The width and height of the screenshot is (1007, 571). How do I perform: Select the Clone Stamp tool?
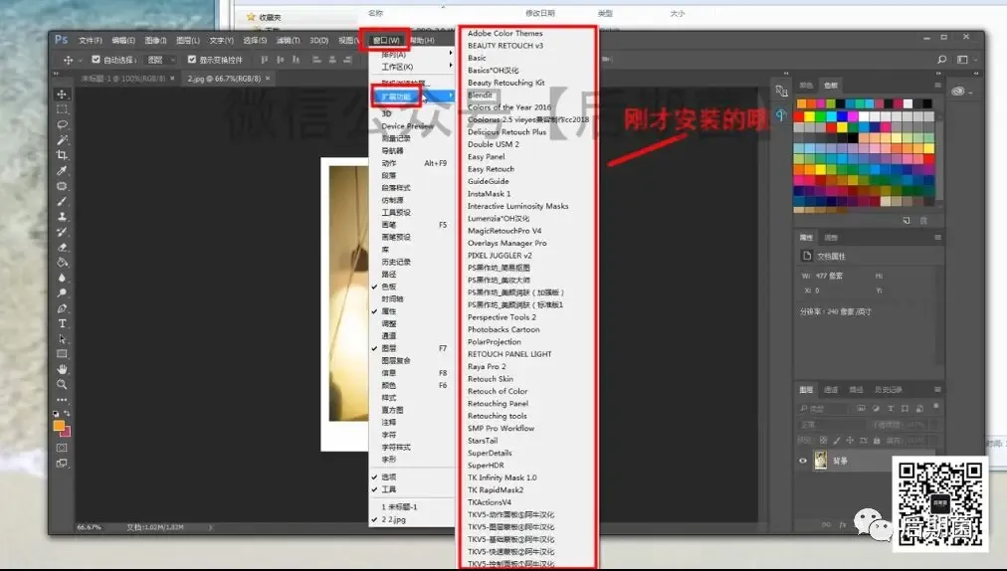coord(62,217)
